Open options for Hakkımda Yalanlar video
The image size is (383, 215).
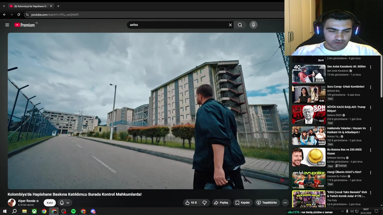point(370,129)
